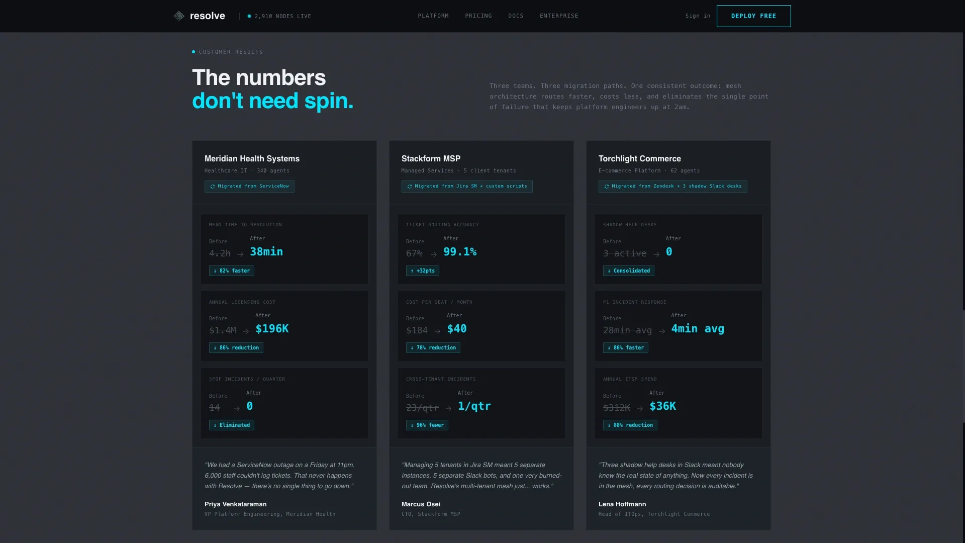Viewport: 965px width, 543px height.
Task: Click the resolve brand name
Action: tap(208, 16)
